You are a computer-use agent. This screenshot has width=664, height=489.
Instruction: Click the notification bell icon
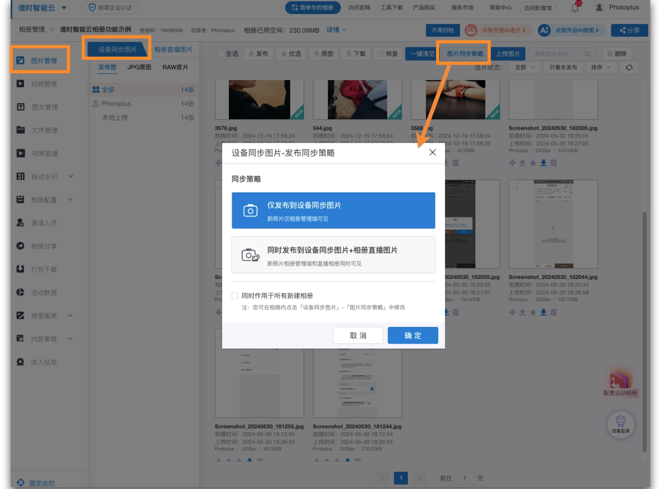[575, 8]
